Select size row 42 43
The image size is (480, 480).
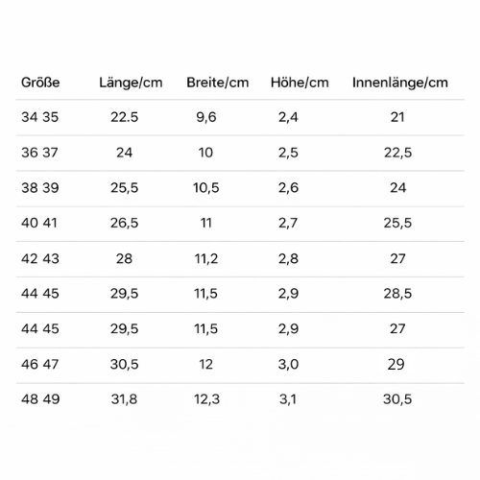(240, 259)
